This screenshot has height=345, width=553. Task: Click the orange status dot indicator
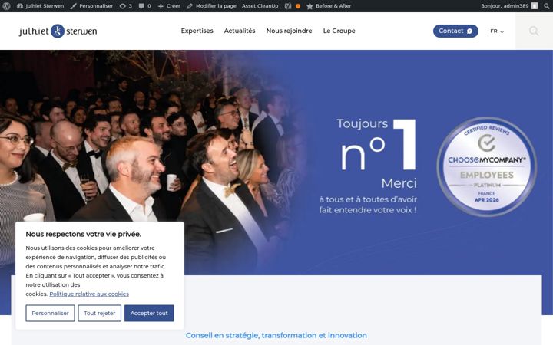pos(298,6)
